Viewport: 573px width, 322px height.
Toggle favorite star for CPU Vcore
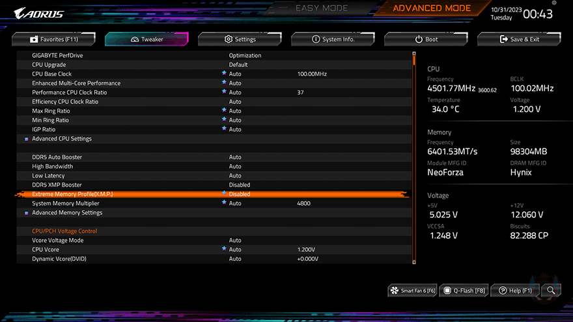tap(224, 248)
